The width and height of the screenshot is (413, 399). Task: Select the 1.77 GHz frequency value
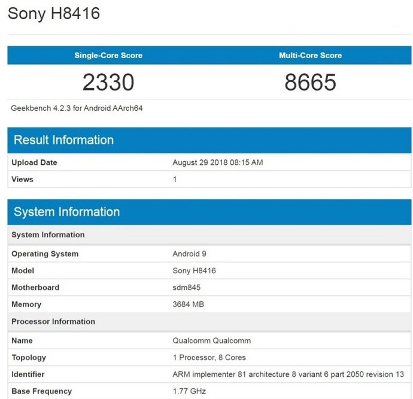click(x=189, y=391)
